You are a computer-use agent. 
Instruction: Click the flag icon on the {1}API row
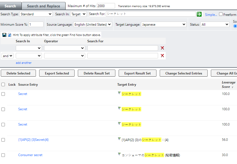coord(119,138)
